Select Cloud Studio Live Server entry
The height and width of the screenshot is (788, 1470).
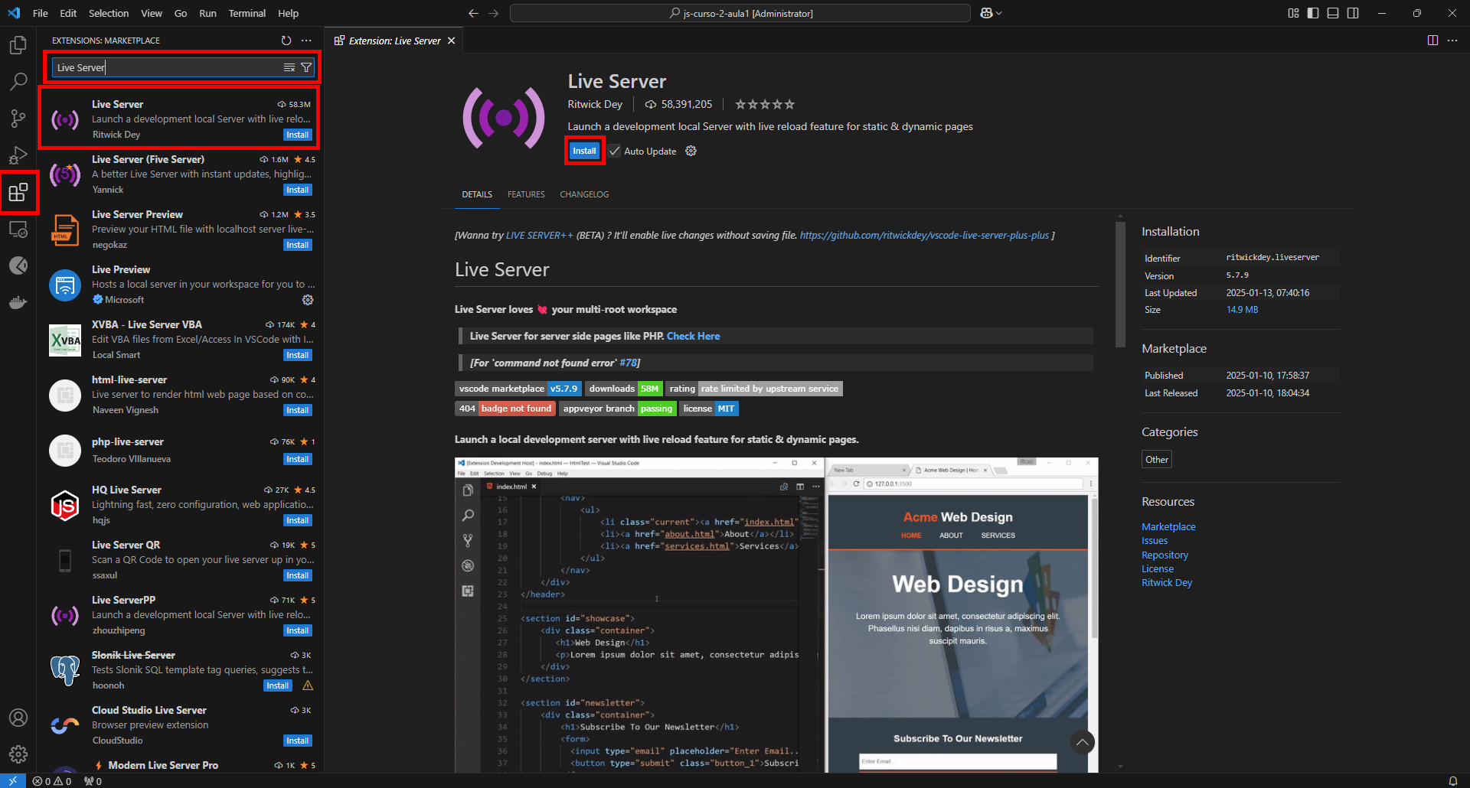point(182,725)
